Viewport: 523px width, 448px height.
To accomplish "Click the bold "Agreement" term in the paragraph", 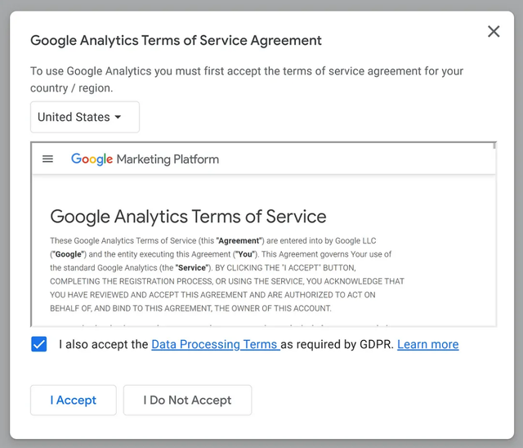I will pos(239,241).
